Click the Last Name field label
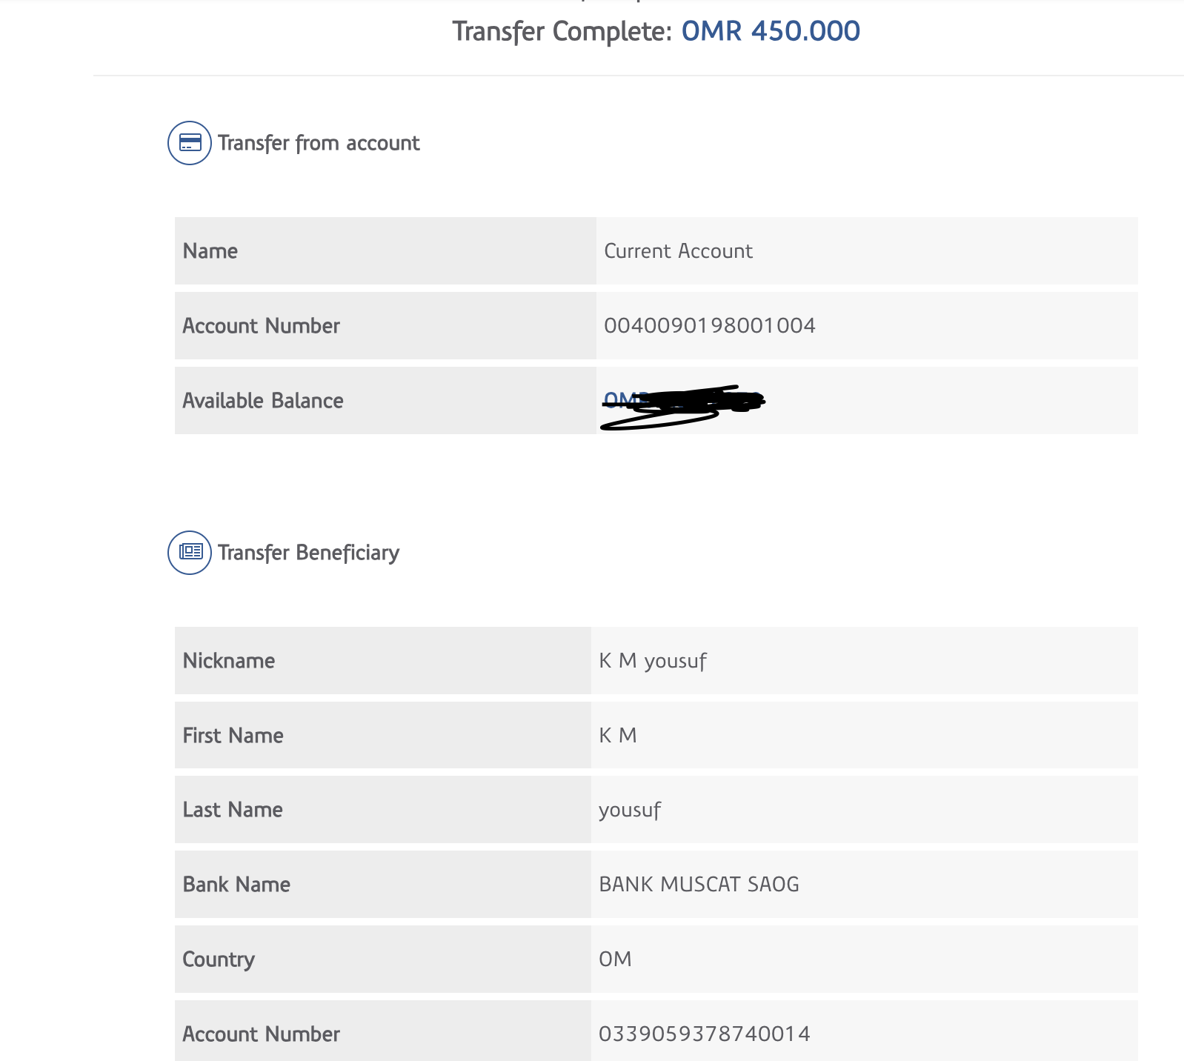 [233, 810]
